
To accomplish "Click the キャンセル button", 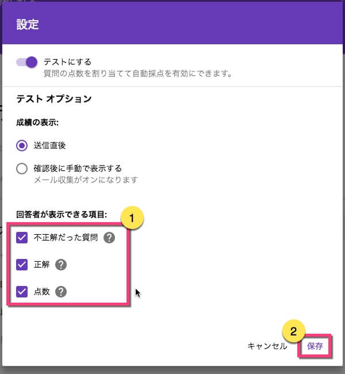I will click(267, 346).
